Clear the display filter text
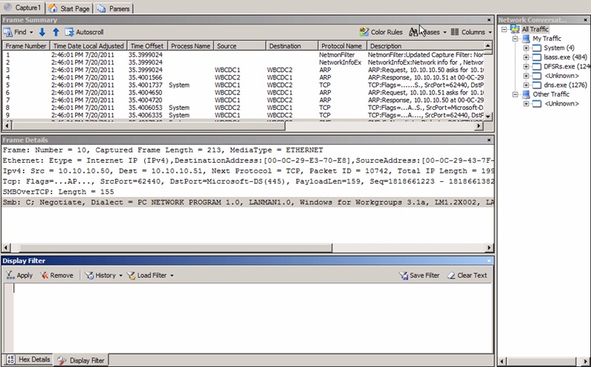The height and width of the screenshot is (367, 591). (467, 276)
